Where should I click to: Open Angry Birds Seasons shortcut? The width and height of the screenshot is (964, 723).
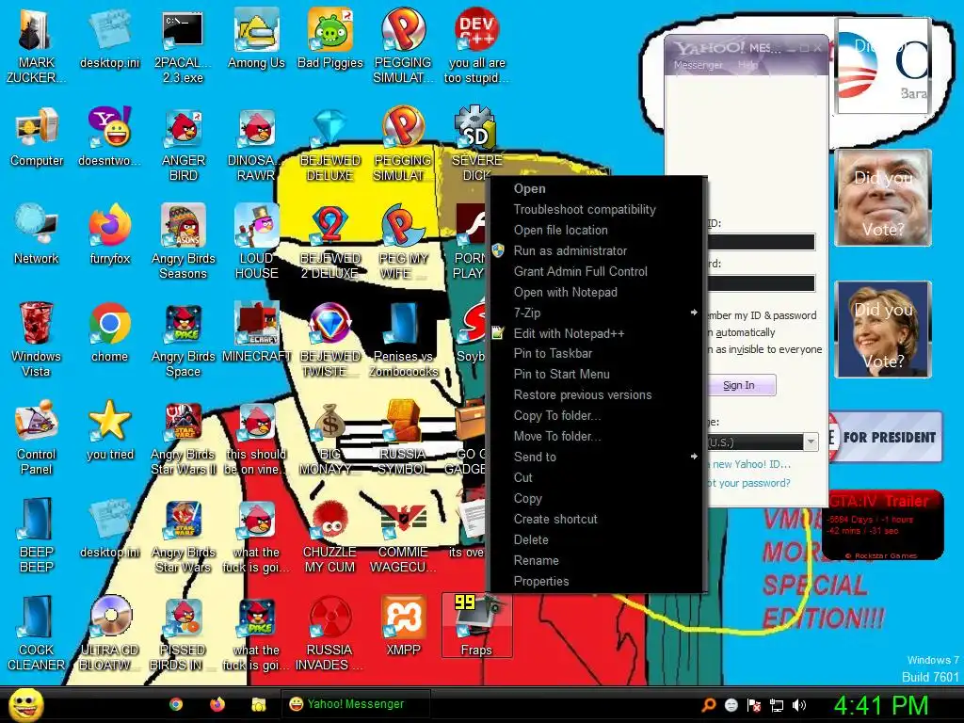click(184, 243)
